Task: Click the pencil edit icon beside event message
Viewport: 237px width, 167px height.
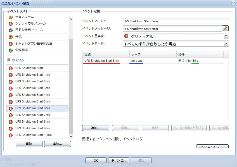Action: point(225,28)
